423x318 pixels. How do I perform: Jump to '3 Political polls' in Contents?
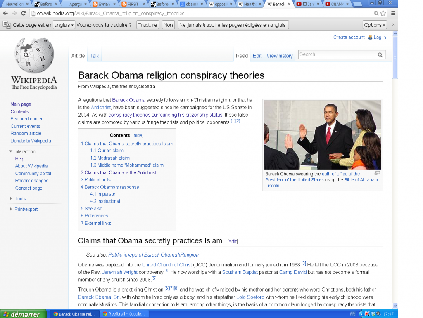[x=96, y=179]
